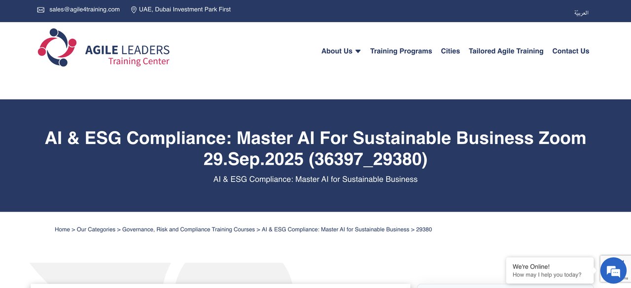Switch site language to Arabic
Viewport: 631px width, 288px height.
pos(581,13)
